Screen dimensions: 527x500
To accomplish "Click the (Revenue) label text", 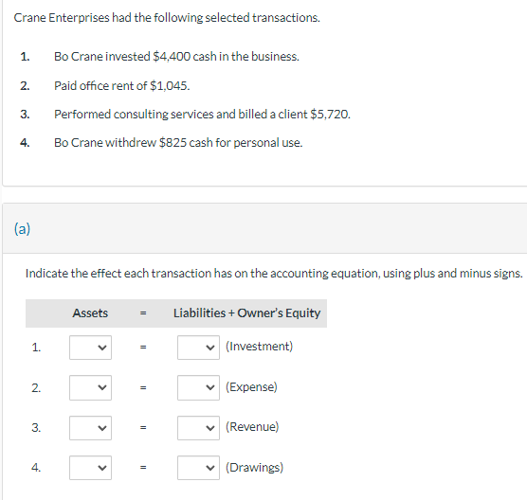I will pyautogui.click(x=252, y=427).
